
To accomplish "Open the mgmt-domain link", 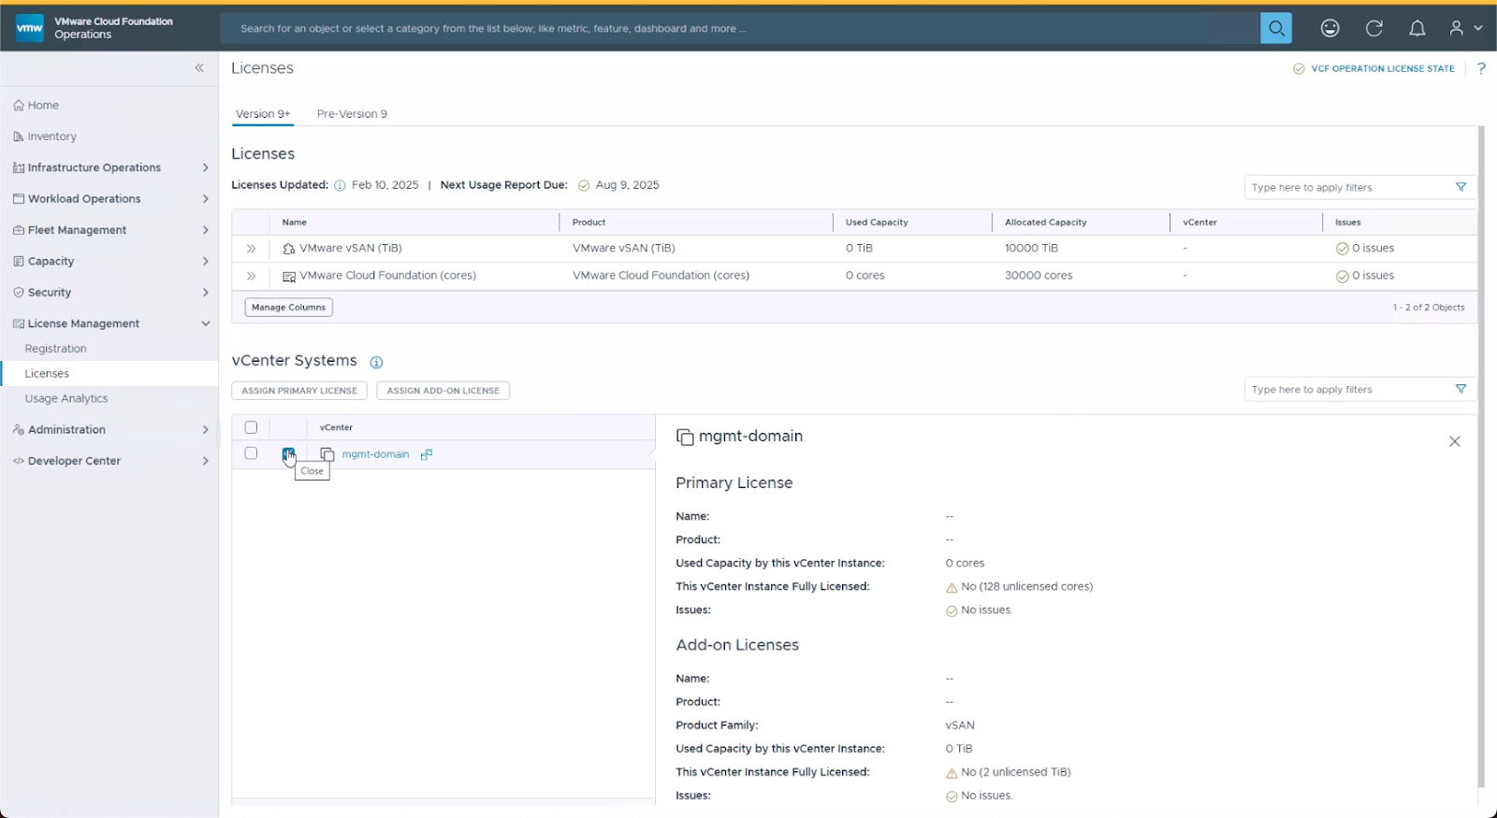I will coord(375,454).
